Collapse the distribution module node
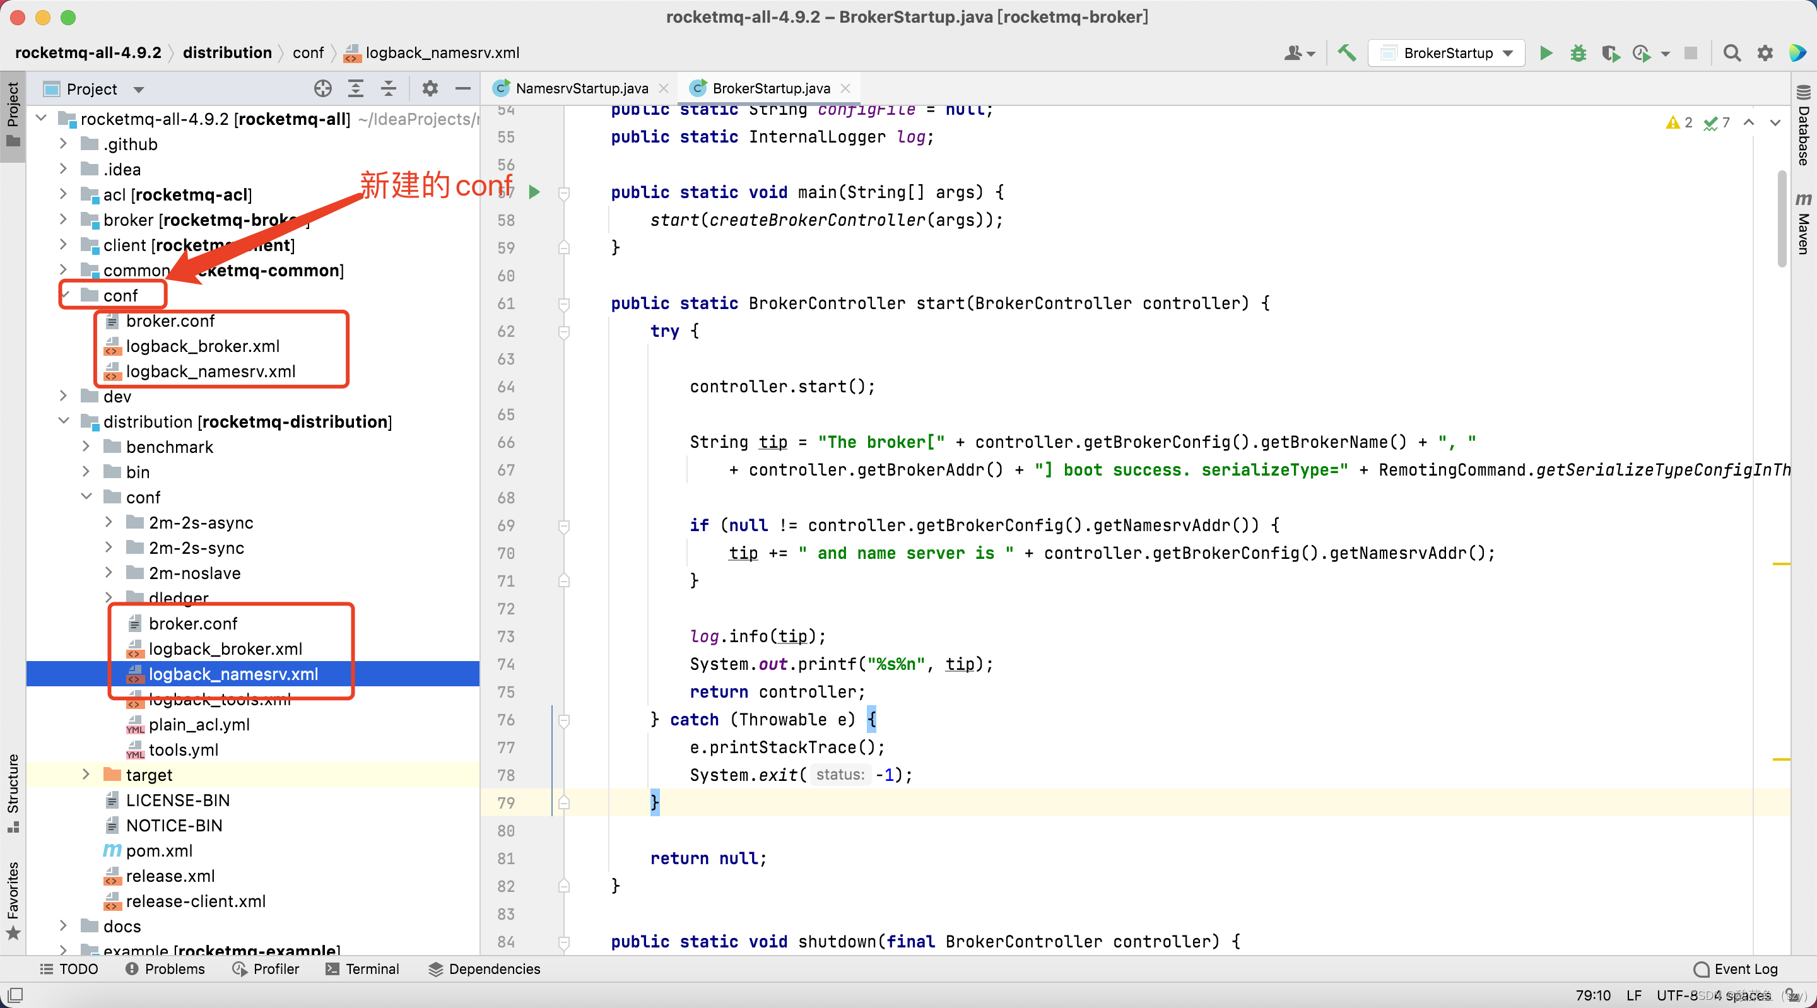The width and height of the screenshot is (1817, 1008). (x=64, y=421)
